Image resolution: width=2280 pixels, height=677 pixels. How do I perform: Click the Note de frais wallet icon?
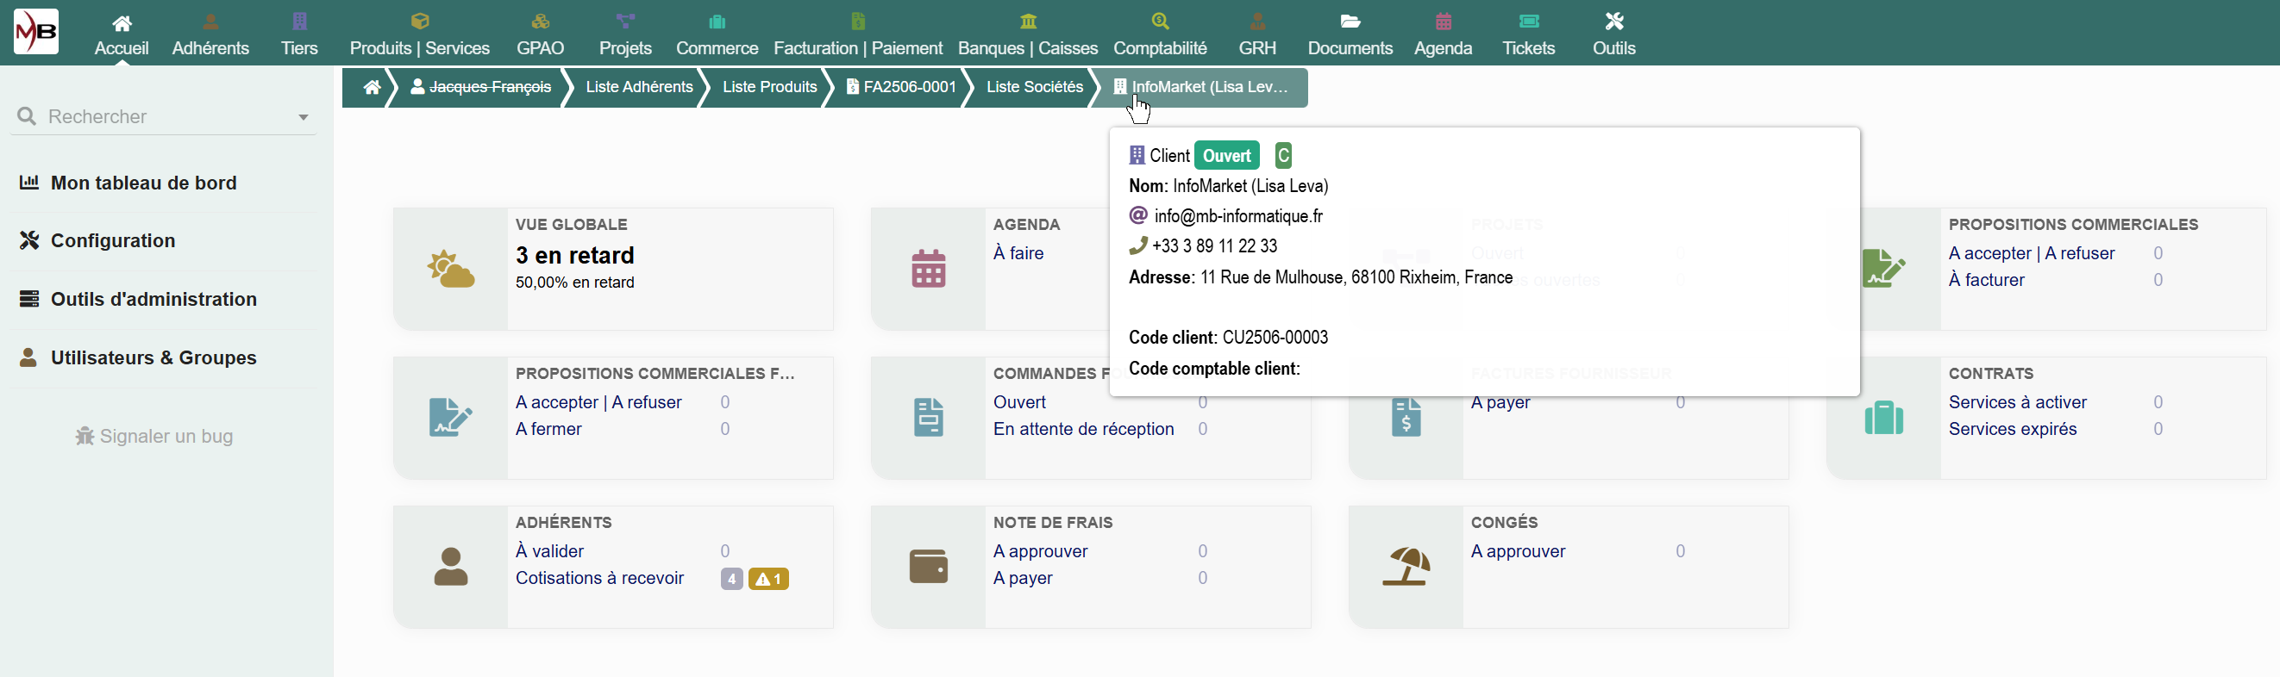click(x=929, y=567)
